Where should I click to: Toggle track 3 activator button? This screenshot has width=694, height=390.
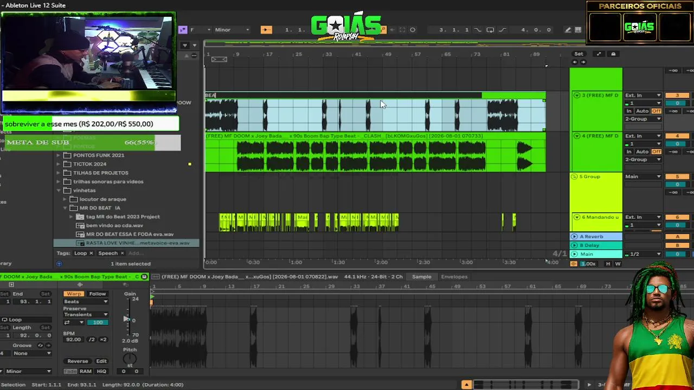(x=677, y=95)
